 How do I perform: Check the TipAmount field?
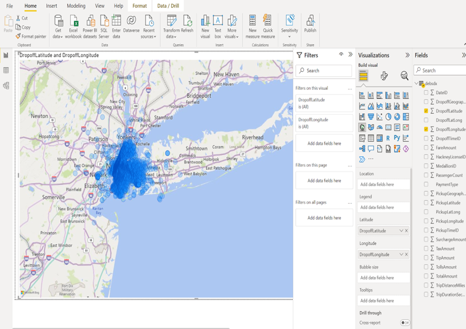coord(426,258)
